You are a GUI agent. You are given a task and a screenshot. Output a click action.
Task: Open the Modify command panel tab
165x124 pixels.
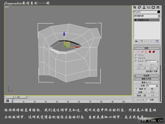[x=139, y=7]
